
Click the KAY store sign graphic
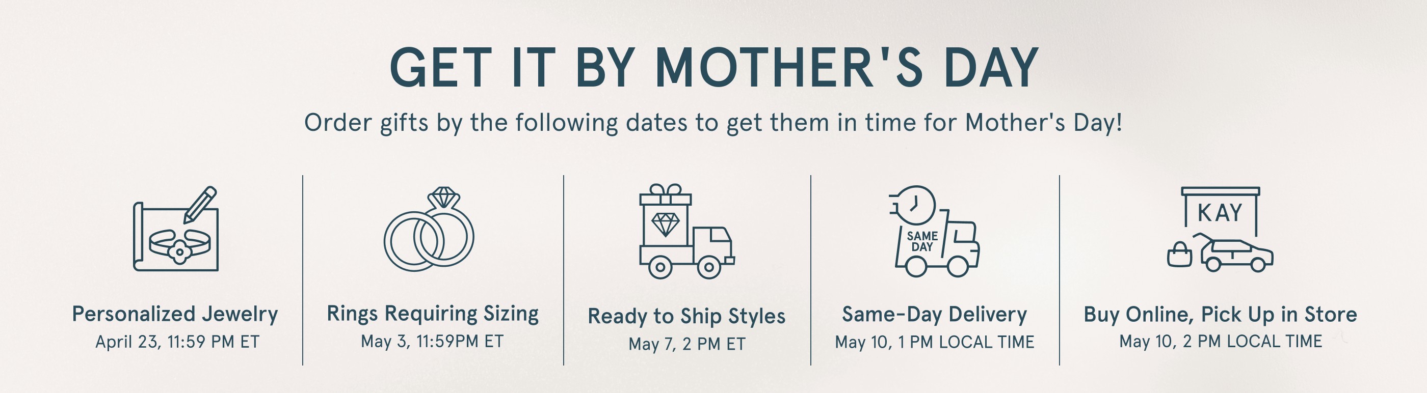(1221, 211)
